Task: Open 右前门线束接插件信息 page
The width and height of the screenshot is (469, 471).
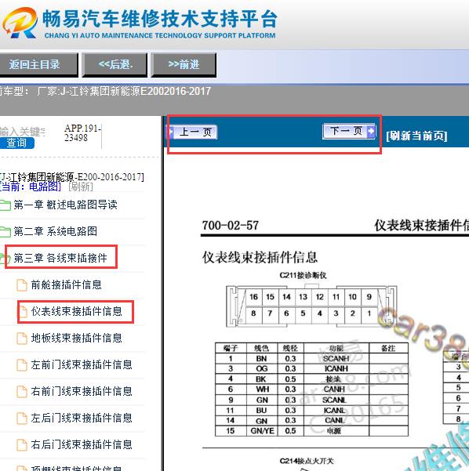Action: [82, 391]
